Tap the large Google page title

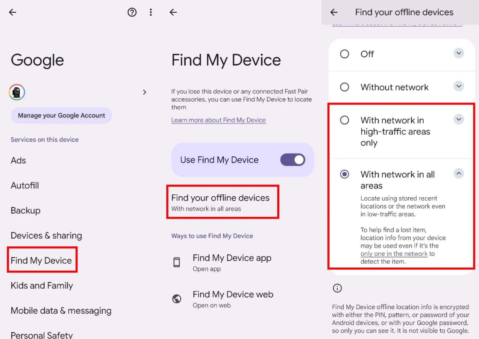click(37, 60)
